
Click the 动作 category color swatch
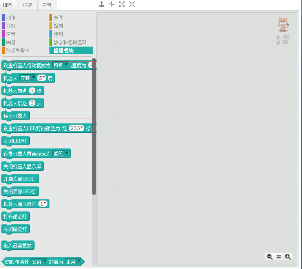coord(3,18)
